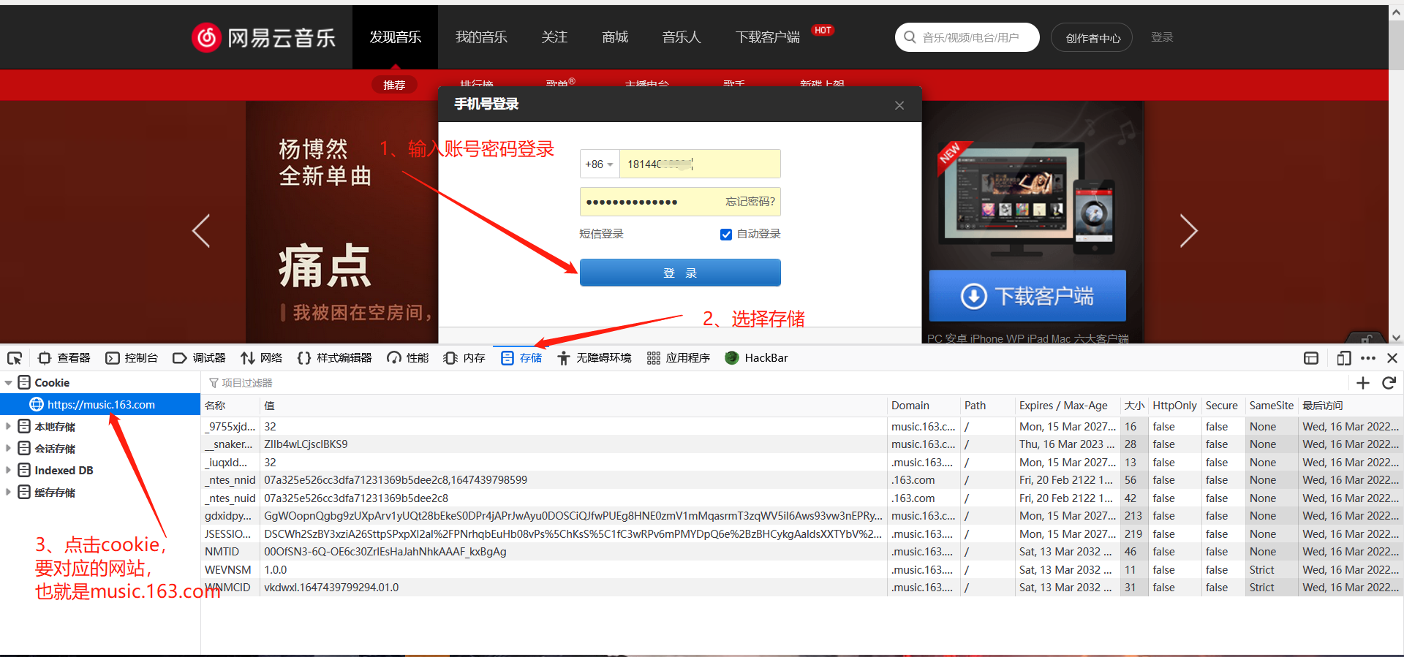Open the 无障碍环境 accessibility tab
Image resolution: width=1404 pixels, height=657 pixels.
(x=595, y=358)
